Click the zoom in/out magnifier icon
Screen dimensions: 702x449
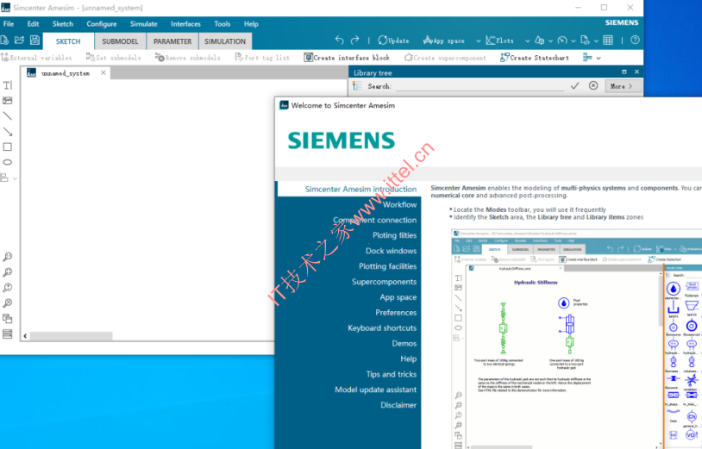pos(8,288)
